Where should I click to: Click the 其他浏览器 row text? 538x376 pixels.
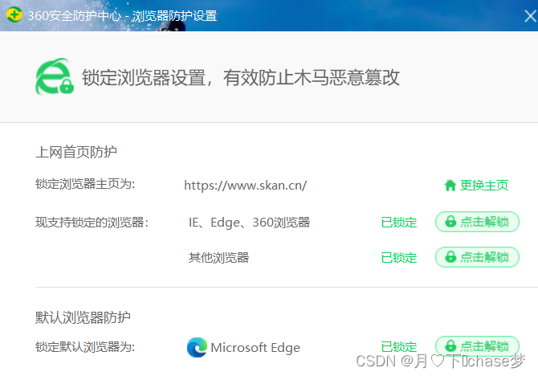[218, 258]
